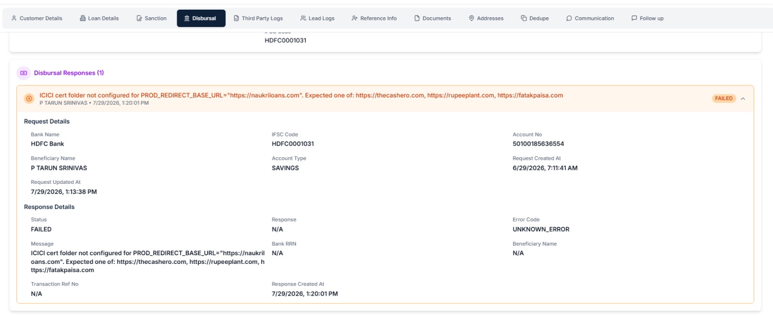Click the Account No label
Screen dimensions: 773x316
[x=527, y=135]
